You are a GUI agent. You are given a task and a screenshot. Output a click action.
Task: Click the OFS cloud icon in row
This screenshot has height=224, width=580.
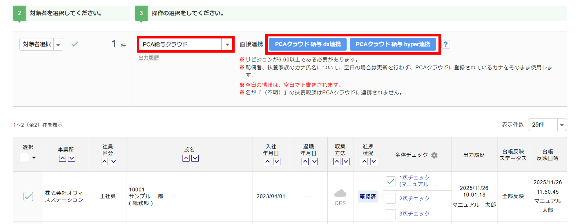click(x=340, y=193)
